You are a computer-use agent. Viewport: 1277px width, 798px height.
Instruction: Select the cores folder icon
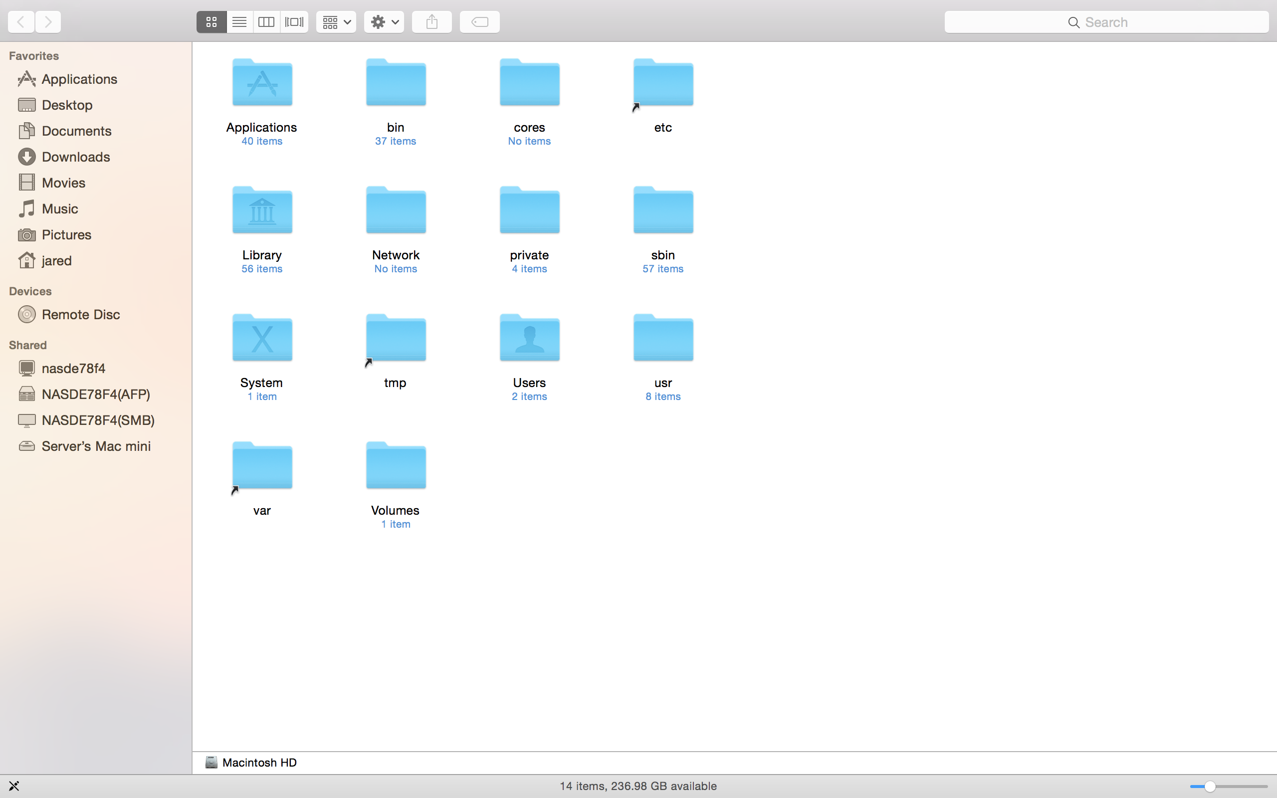click(x=529, y=82)
